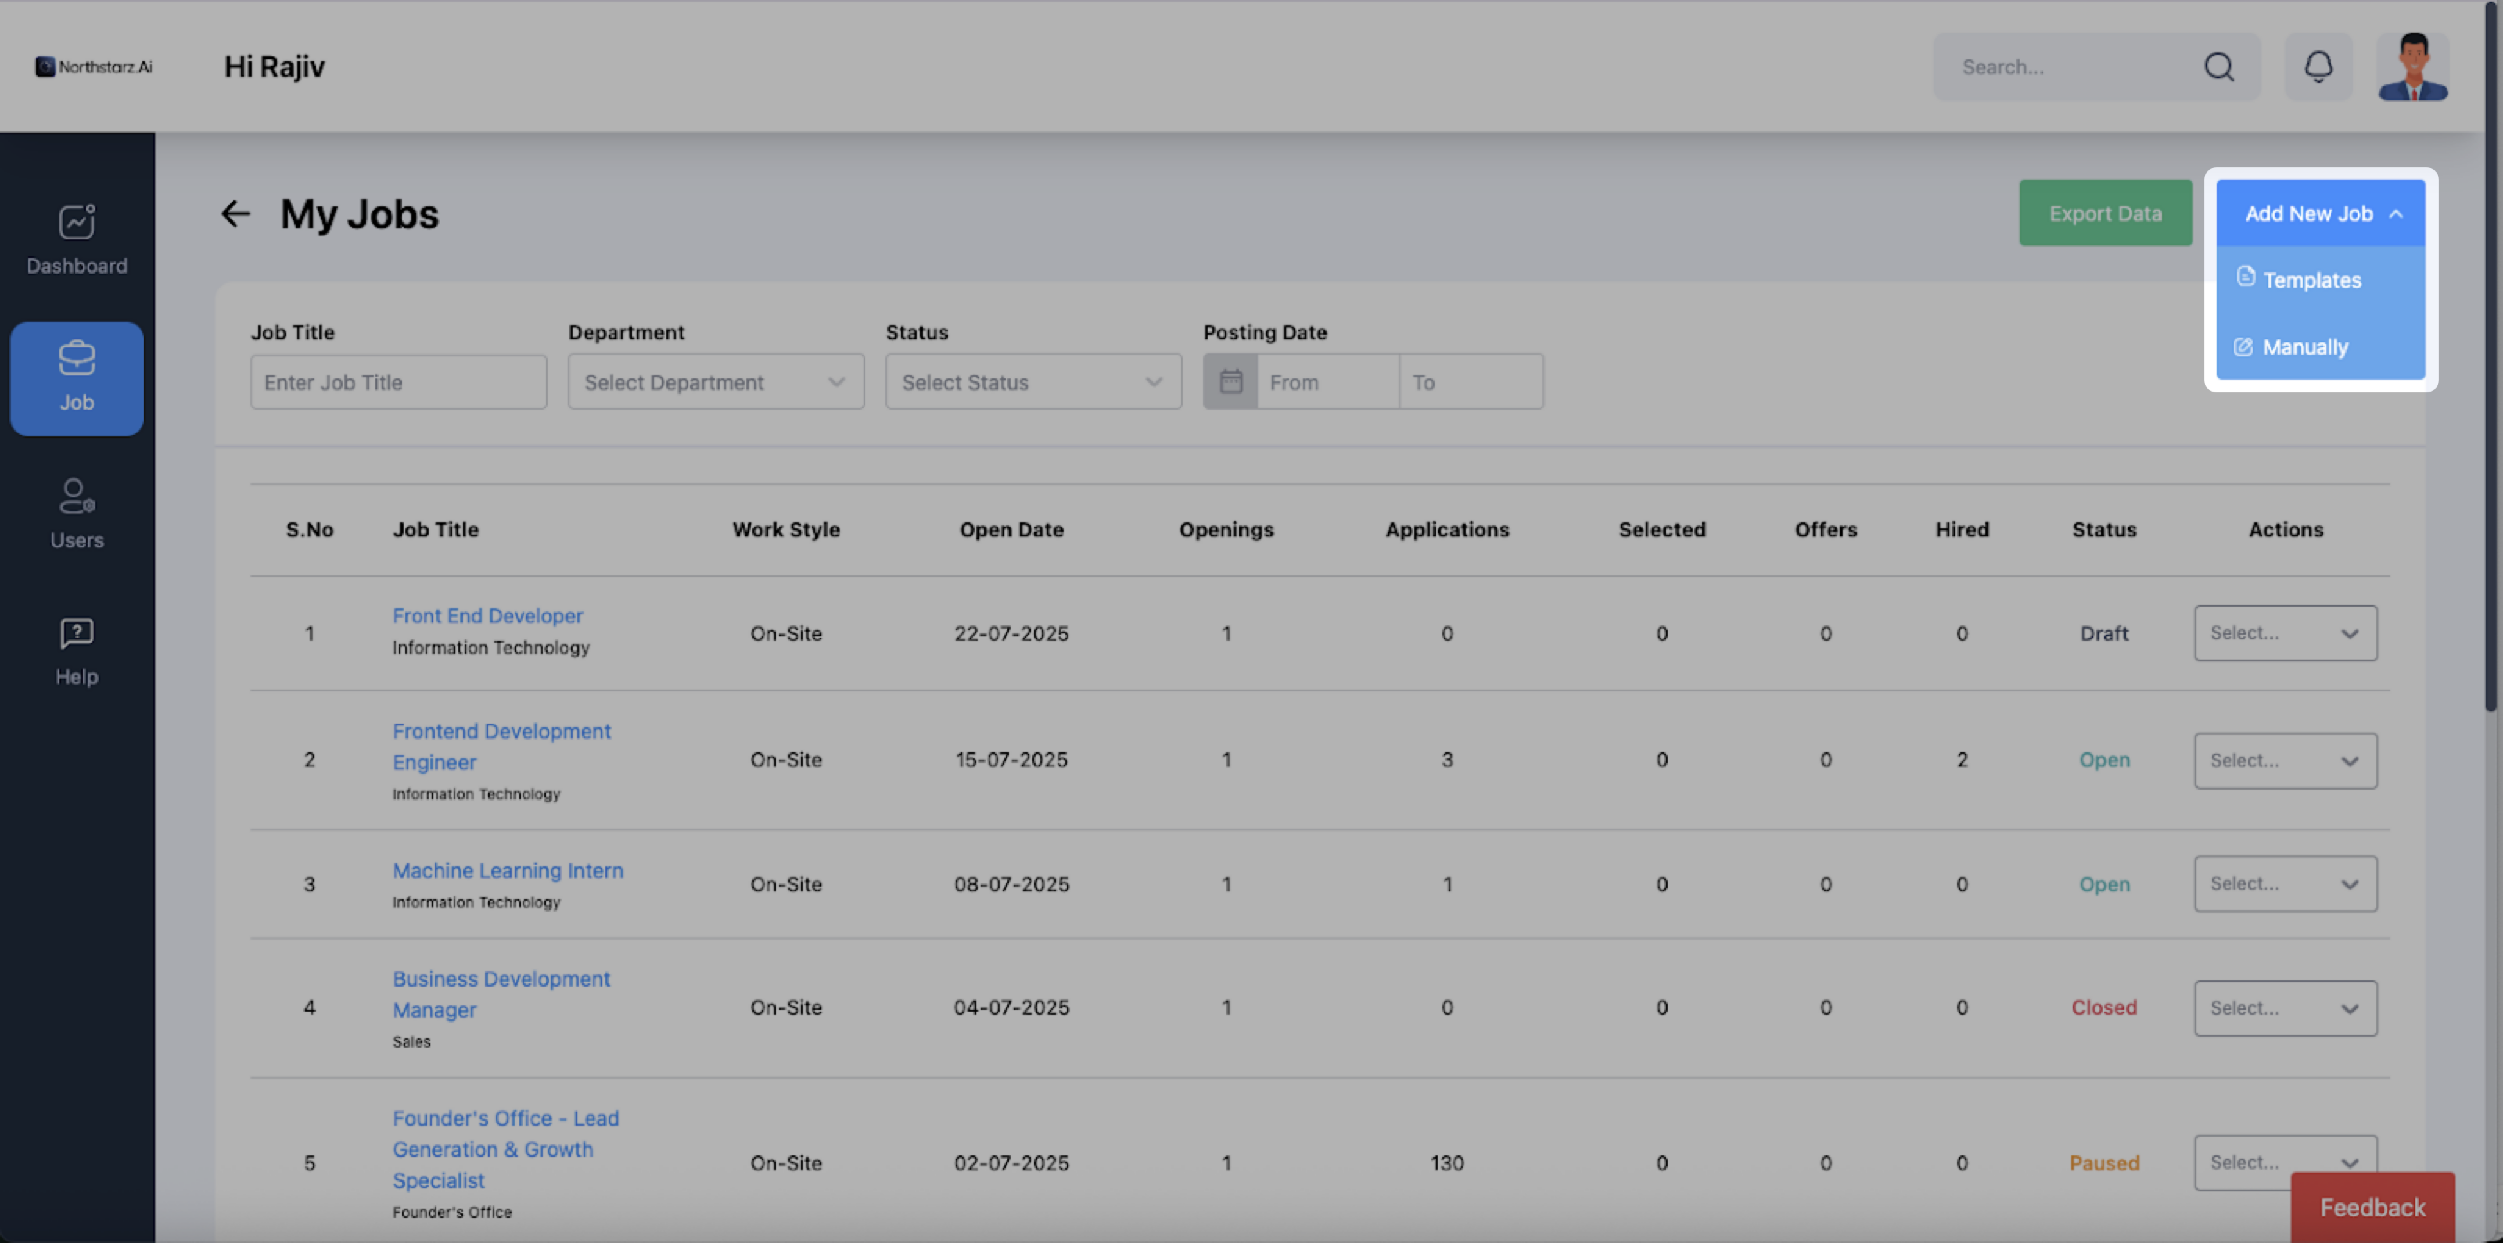The image size is (2503, 1243).
Task: Open the Help question-mark icon
Action: pos(77,634)
